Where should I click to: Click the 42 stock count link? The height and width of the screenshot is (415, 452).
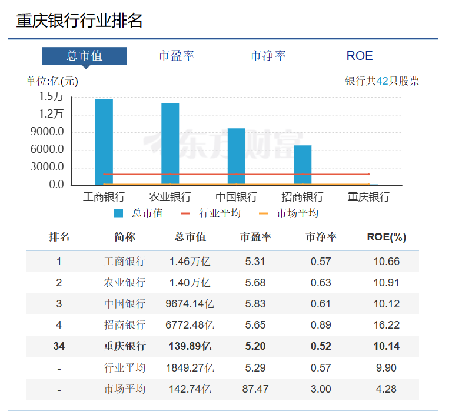382,81
